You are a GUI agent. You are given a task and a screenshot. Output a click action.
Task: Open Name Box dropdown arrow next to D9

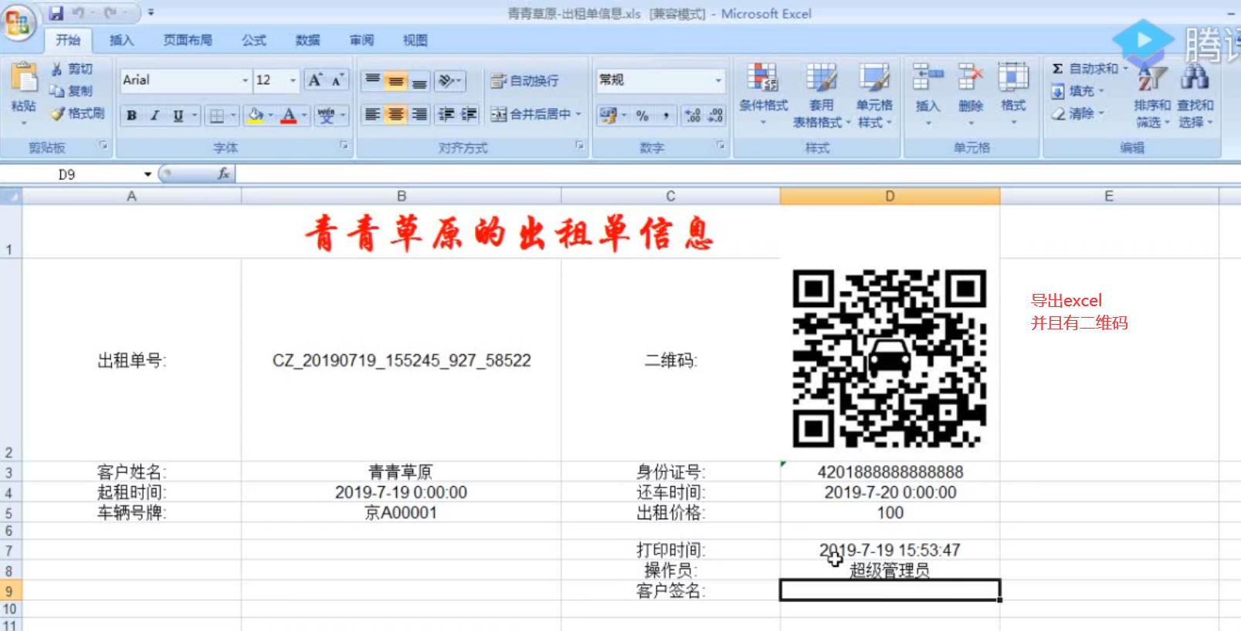(x=147, y=174)
